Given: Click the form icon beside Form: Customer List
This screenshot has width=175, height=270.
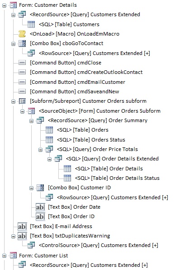Looking at the screenshot, I should click(x=13, y=256).
